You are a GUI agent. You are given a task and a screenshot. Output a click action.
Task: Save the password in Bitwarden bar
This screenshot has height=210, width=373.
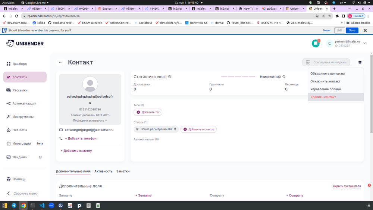(x=352, y=30)
